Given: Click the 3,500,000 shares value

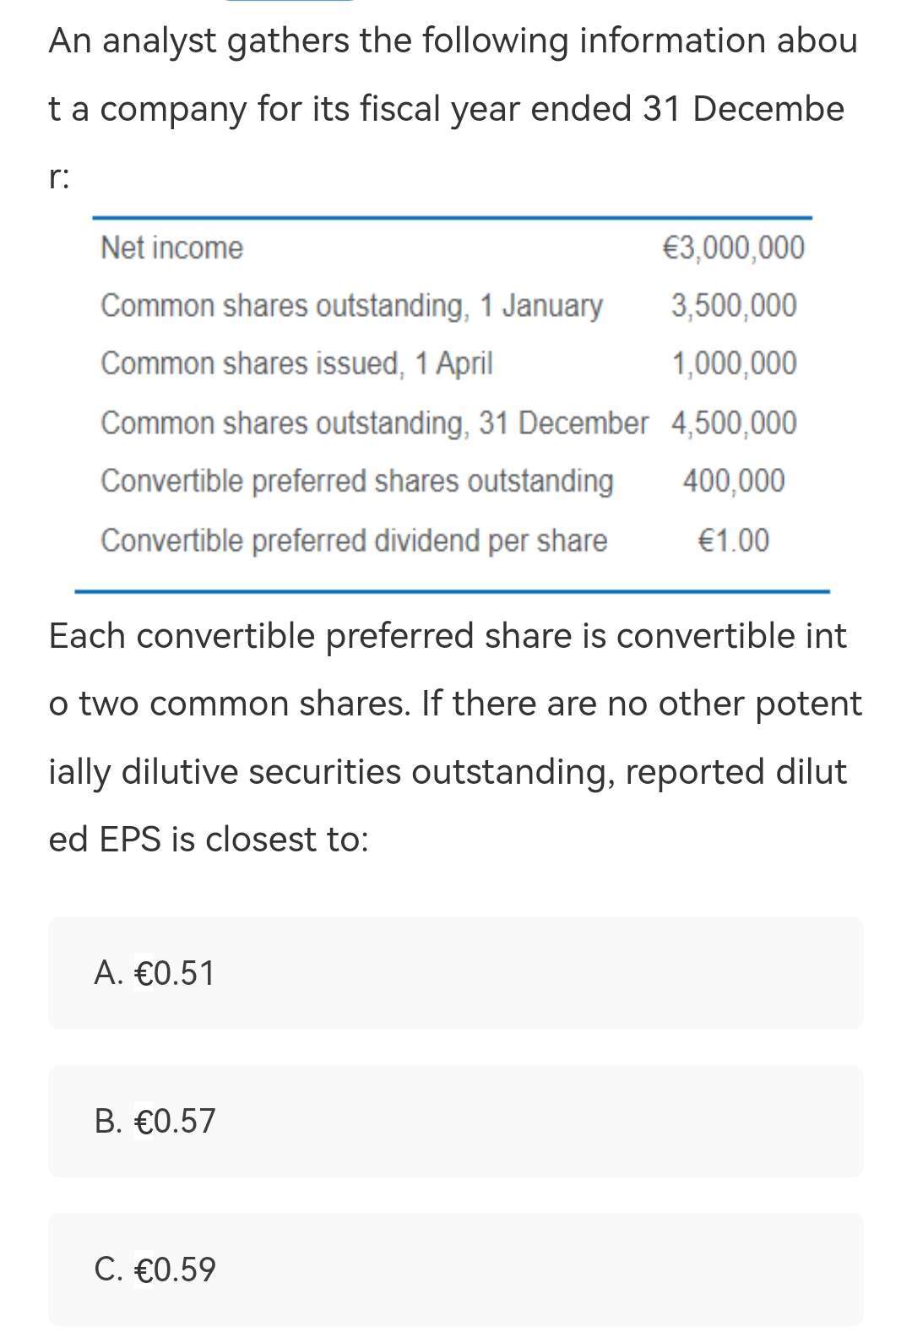Looking at the screenshot, I should point(733,306).
